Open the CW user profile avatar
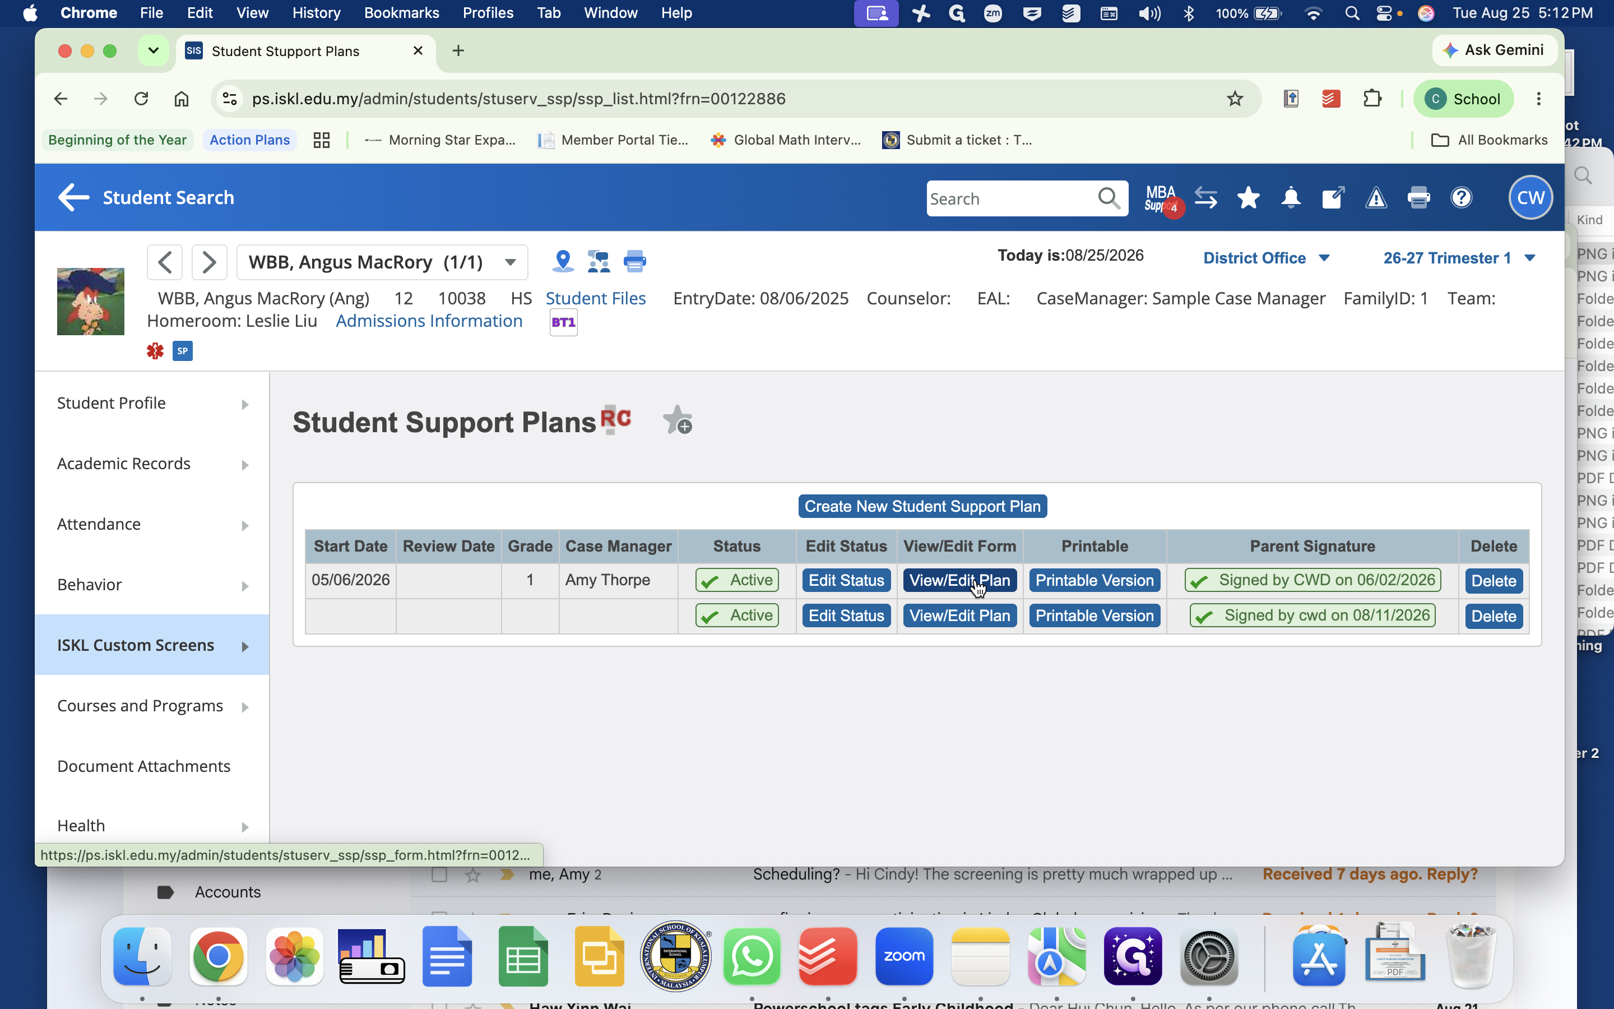1614x1009 pixels. pyautogui.click(x=1530, y=197)
